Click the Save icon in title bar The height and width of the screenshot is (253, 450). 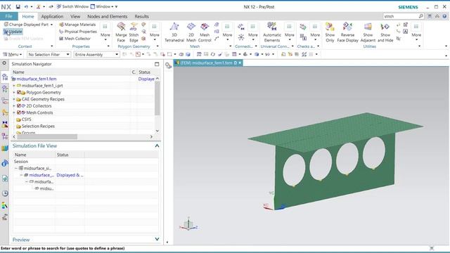(18, 6)
